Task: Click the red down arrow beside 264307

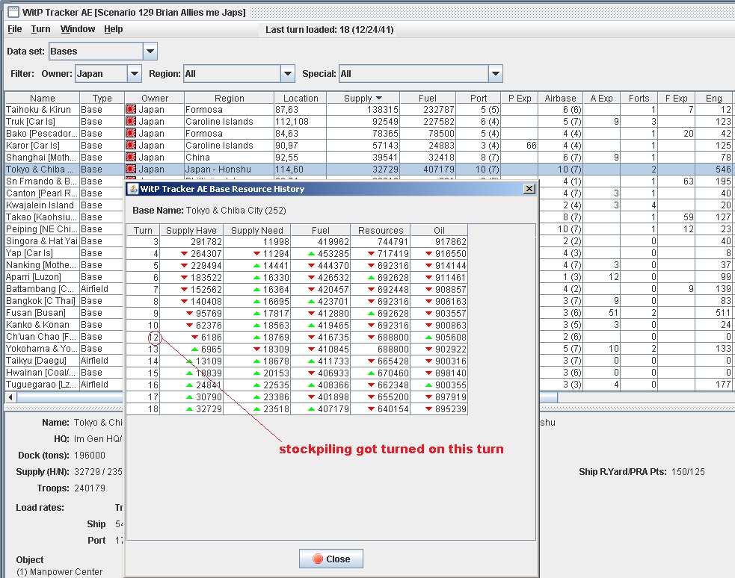Action: pos(184,254)
